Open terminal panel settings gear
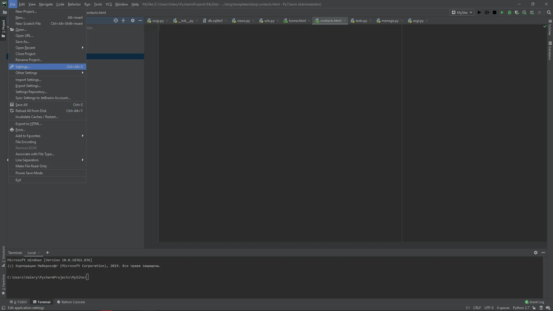 click(x=536, y=253)
